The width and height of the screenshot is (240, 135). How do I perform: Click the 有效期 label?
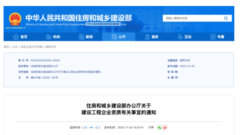173,72
